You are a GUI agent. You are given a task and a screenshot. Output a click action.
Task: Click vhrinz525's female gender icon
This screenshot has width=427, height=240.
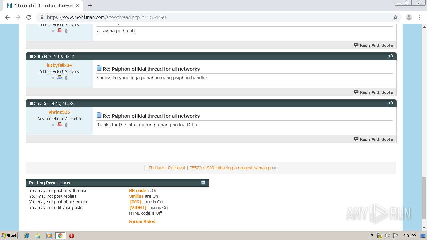[x=60, y=124]
